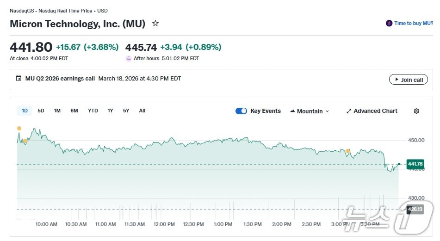
Task: Open chart settings gear icon
Action: coord(416,111)
